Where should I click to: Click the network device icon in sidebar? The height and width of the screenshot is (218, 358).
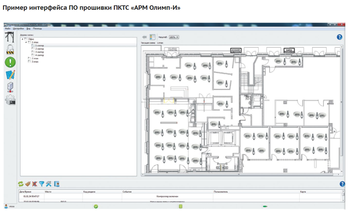pos(10,87)
